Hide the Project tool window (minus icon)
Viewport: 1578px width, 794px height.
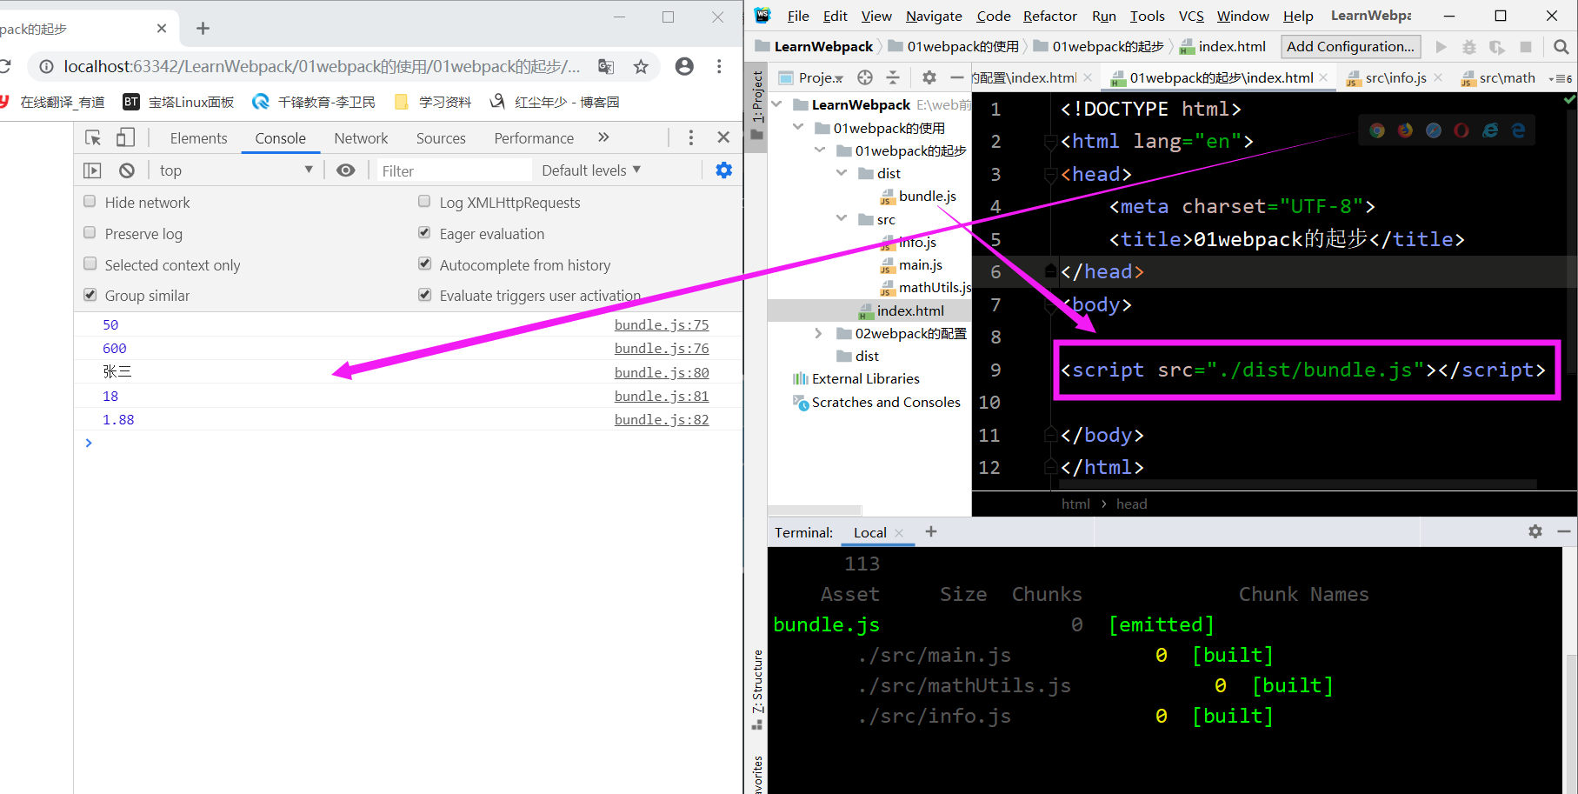[957, 77]
